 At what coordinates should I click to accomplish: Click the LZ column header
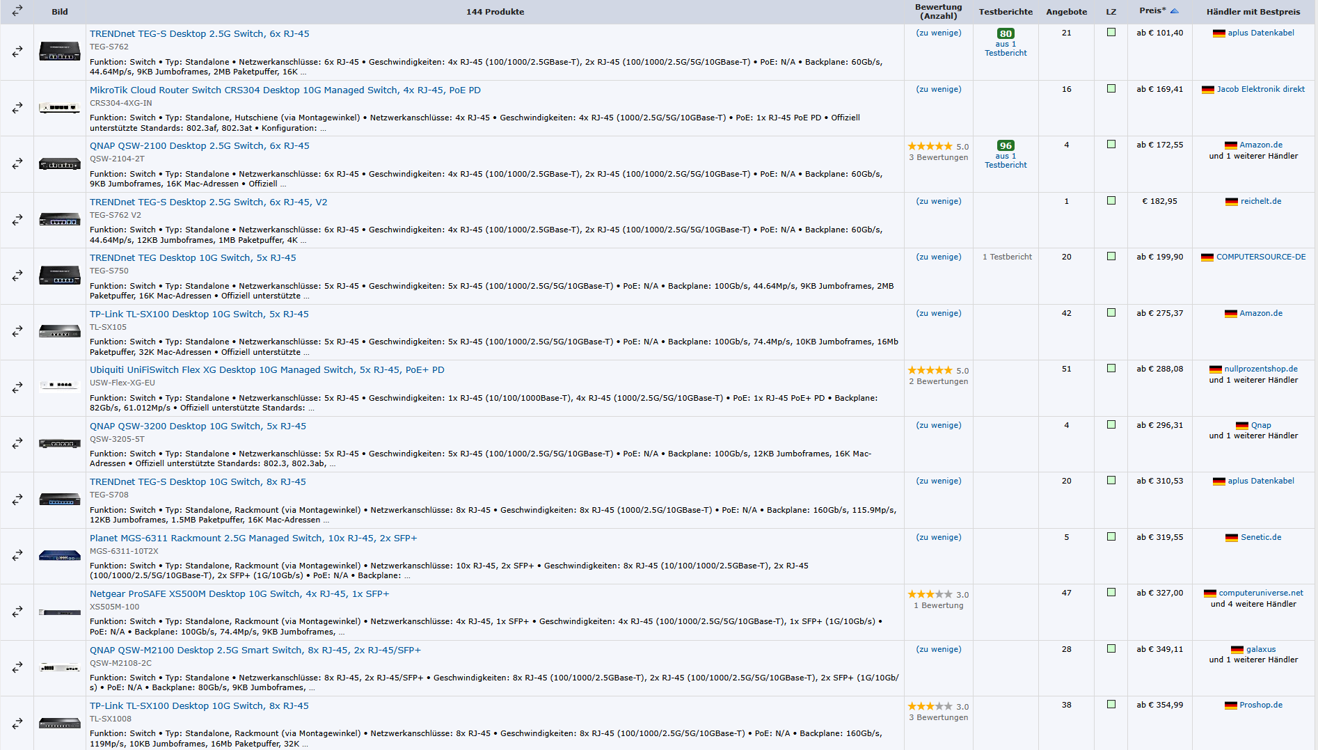[x=1111, y=12]
